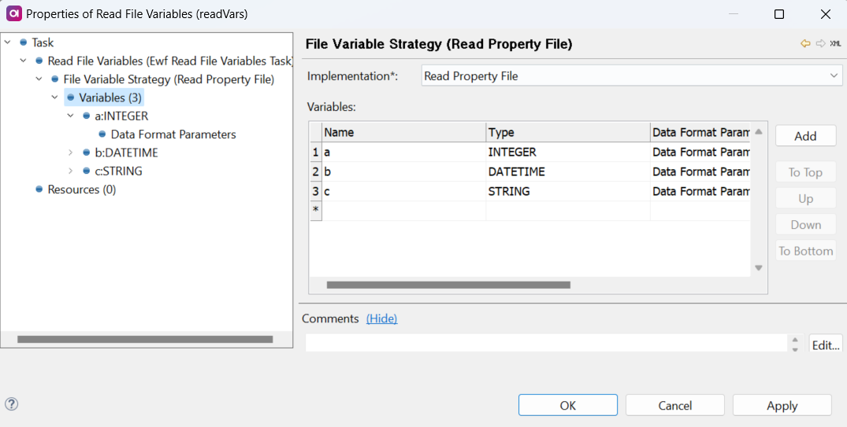The width and height of the screenshot is (847, 427).
Task: Click the Edit comments button
Action: pyautogui.click(x=826, y=344)
